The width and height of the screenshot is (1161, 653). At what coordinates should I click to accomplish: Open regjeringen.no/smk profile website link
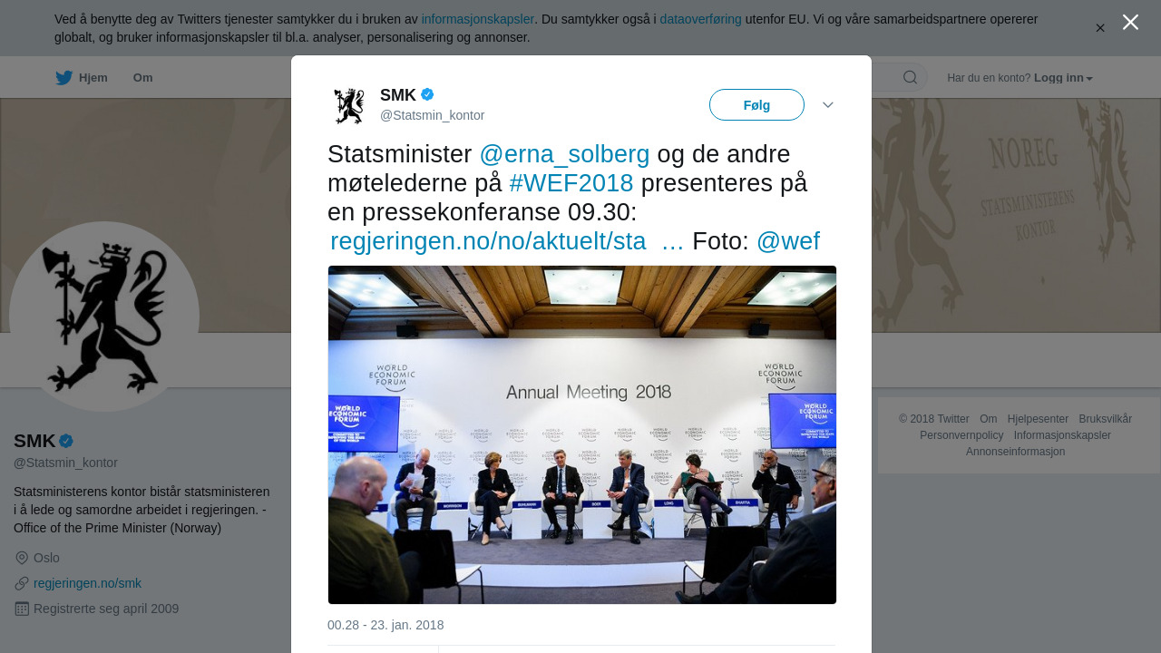pos(87,583)
